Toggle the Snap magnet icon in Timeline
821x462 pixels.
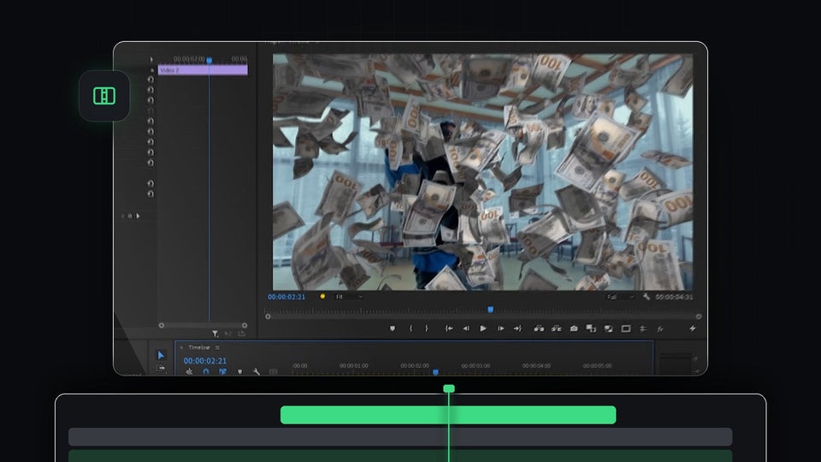pos(206,371)
